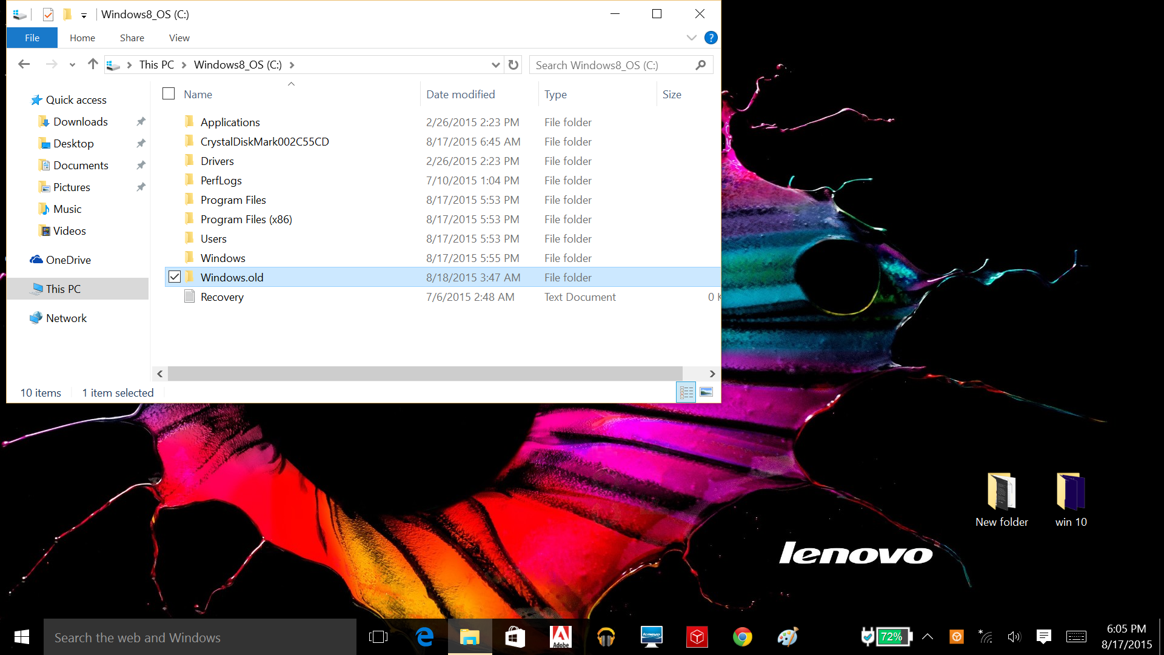Open Videos in navigation pane

coord(70,231)
